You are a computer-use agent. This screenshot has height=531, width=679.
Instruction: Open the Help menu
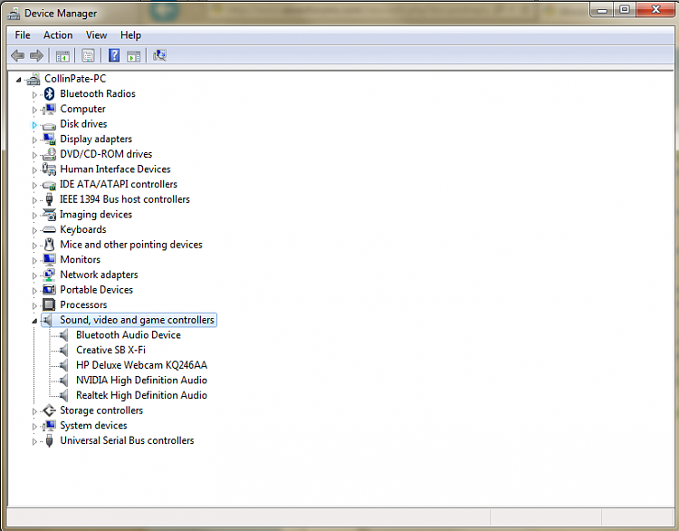pos(130,35)
